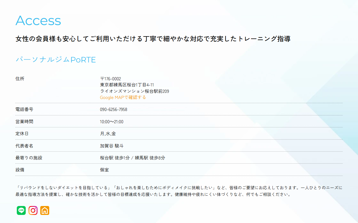Screen dimensions: 358x223
Task: Open the Instagram social icon
Action: coord(33,210)
